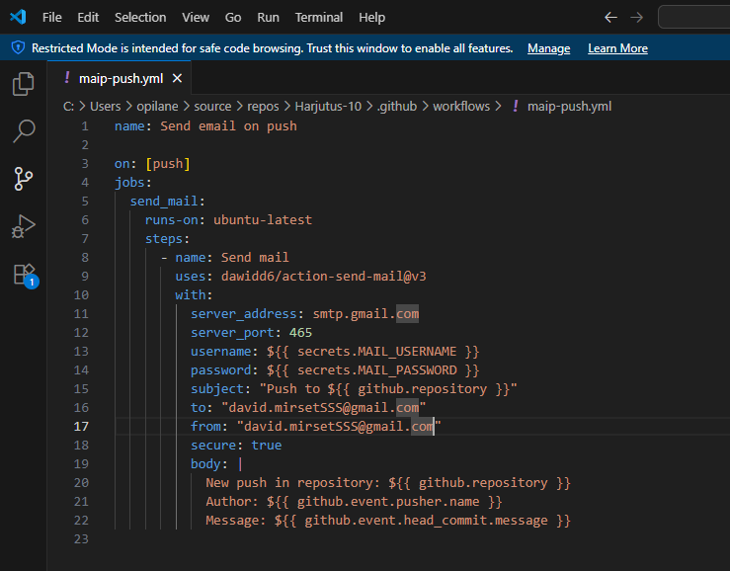Open Extensions view with update badge
The height and width of the screenshot is (571, 730).
(24, 274)
